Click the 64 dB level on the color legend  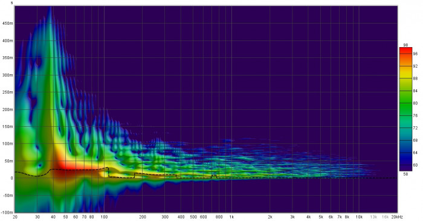(415, 153)
